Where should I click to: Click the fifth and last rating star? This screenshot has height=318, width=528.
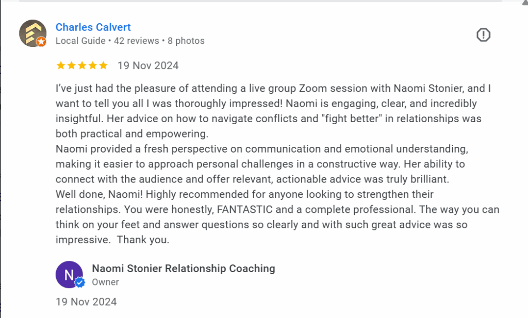(103, 65)
